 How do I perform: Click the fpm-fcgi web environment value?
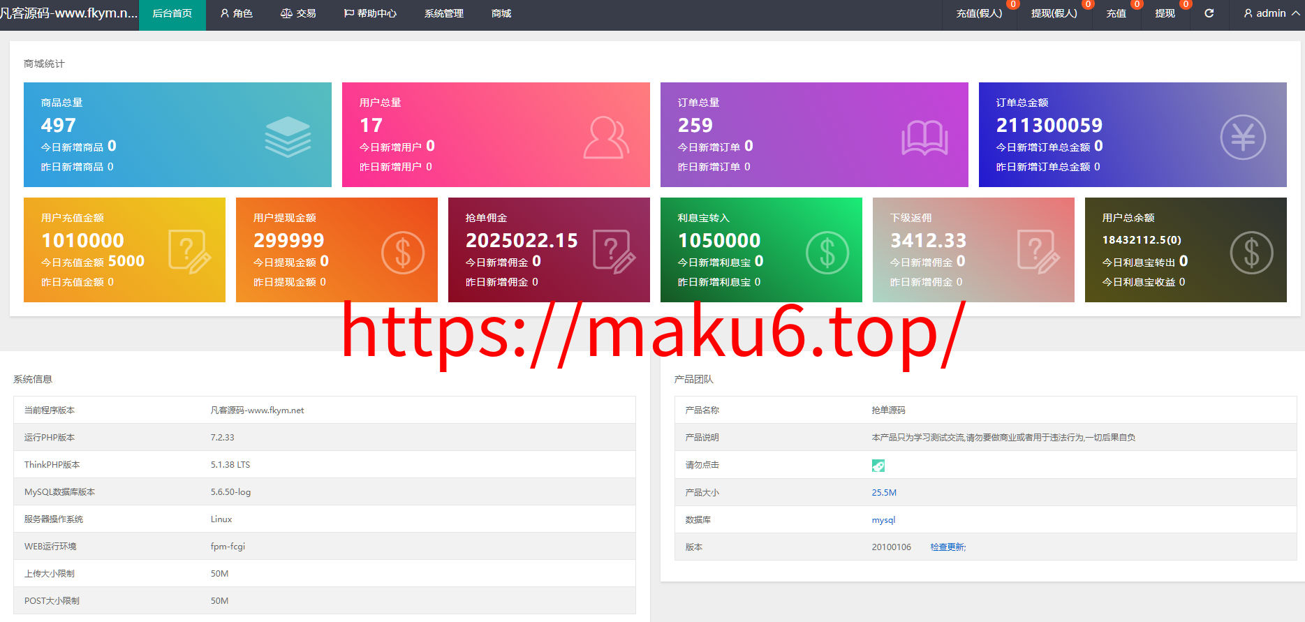click(228, 547)
